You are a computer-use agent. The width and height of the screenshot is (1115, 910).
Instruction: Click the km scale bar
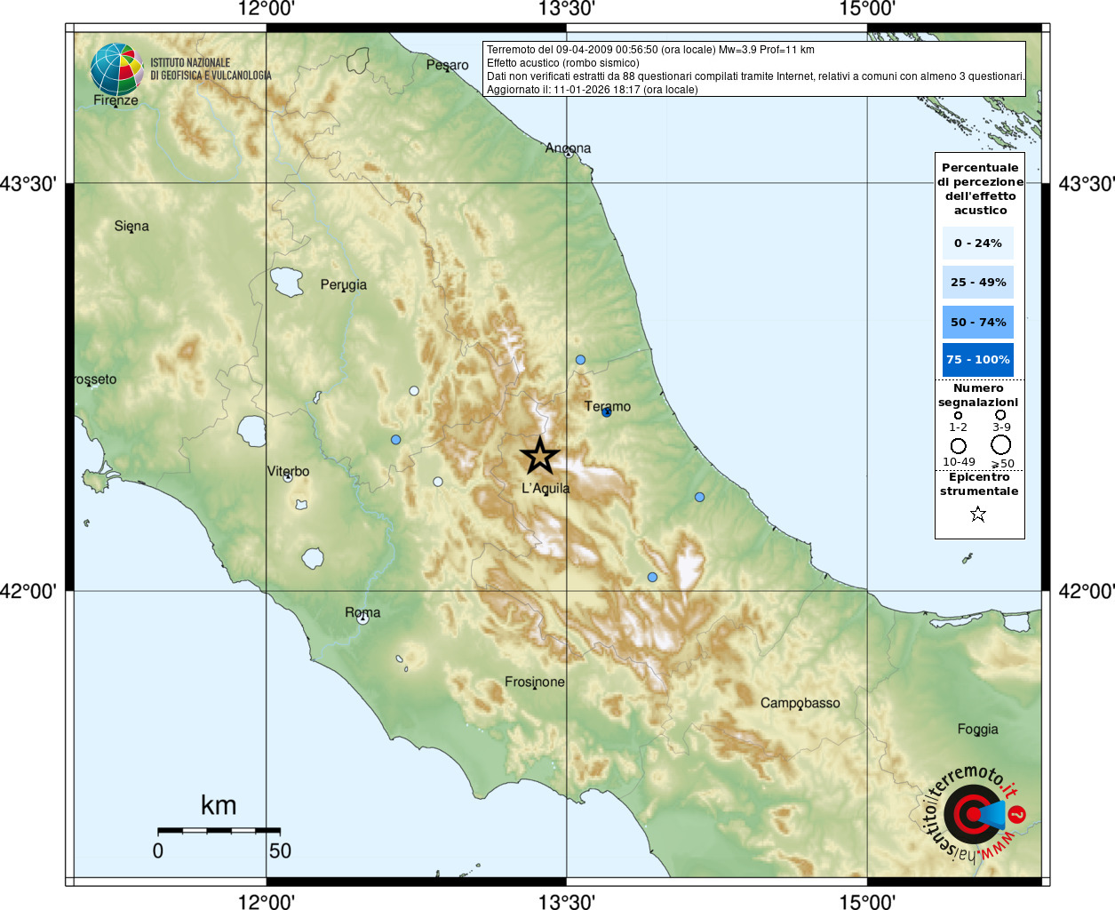pyautogui.click(x=219, y=830)
